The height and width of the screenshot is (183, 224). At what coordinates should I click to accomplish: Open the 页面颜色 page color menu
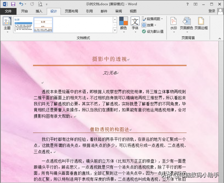(x=186, y=25)
